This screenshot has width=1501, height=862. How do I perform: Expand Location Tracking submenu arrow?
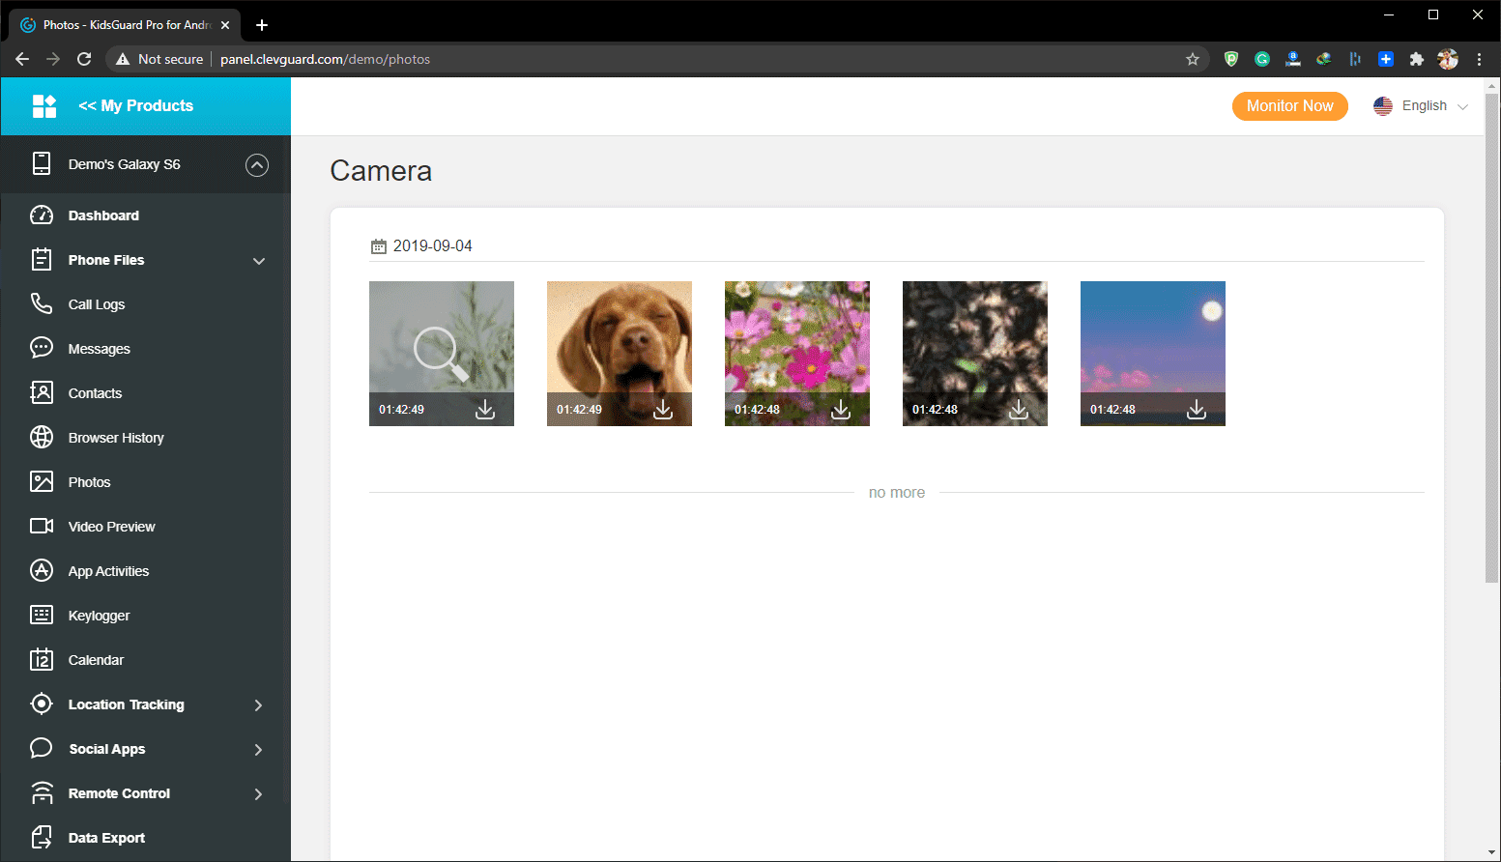[x=258, y=705]
